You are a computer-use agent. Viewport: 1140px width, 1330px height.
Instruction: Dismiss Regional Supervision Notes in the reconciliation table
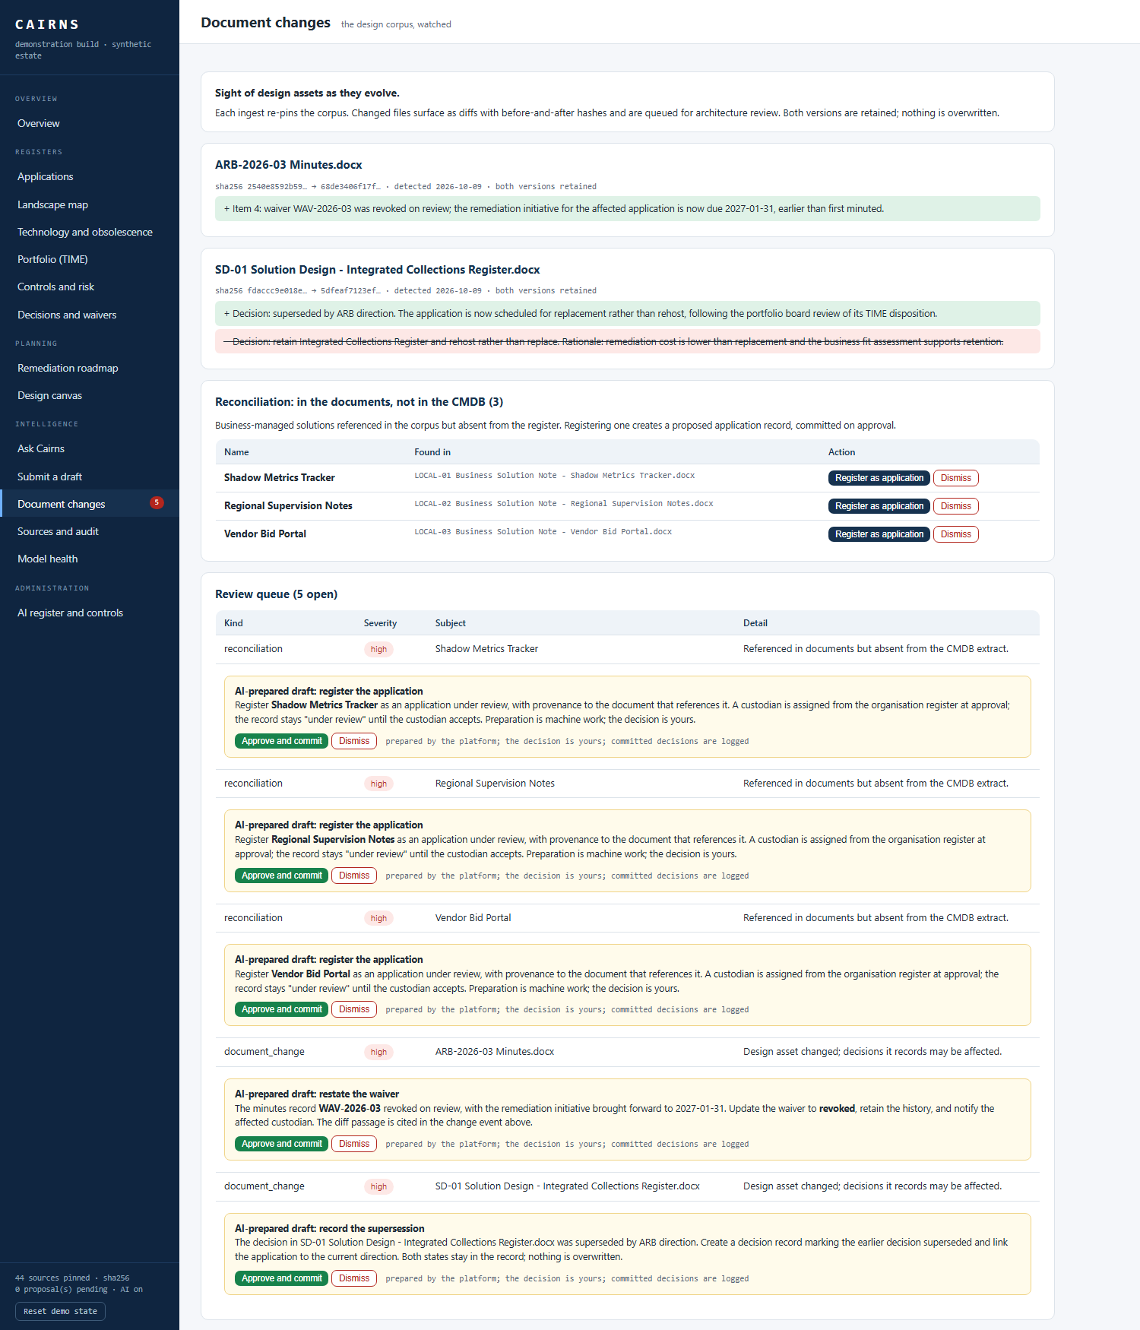955,506
